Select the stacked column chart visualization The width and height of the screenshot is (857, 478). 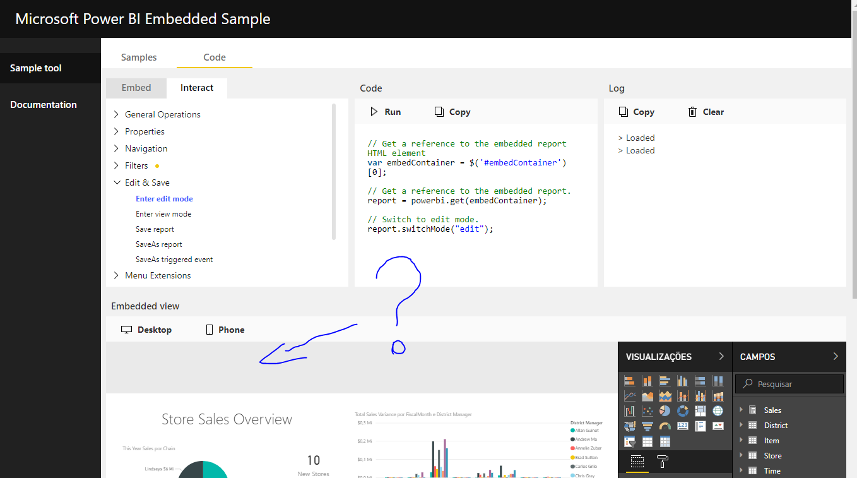click(x=647, y=381)
